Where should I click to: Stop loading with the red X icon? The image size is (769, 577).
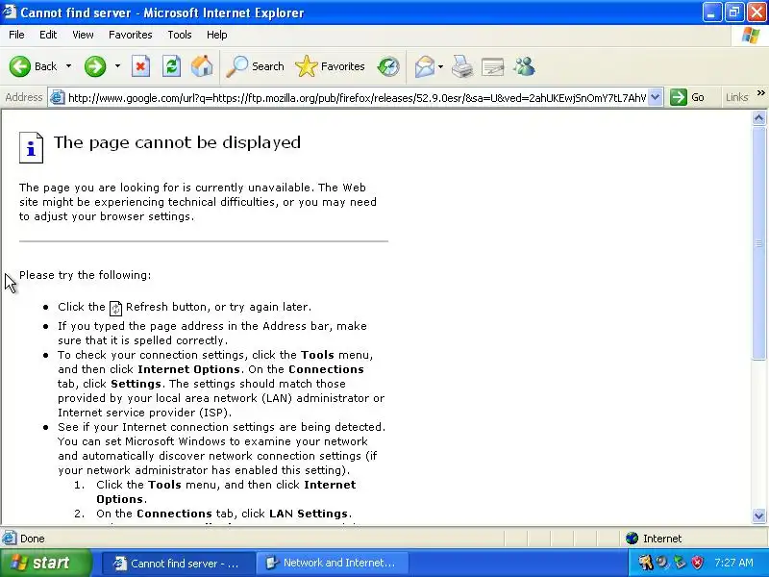click(x=140, y=66)
